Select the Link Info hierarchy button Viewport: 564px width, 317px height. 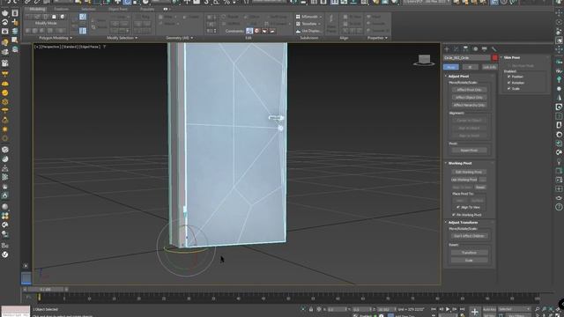click(x=489, y=67)
